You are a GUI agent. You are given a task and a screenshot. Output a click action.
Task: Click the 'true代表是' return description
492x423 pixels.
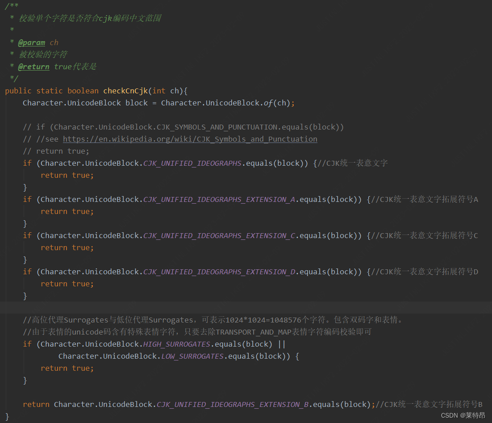tap(75, 67)
